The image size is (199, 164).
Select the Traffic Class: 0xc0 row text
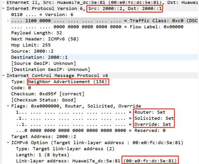[104, 21]
